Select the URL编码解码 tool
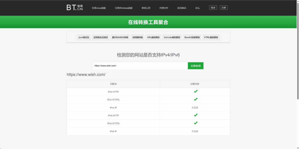The image size is (299, 149). tap(153, 37)
